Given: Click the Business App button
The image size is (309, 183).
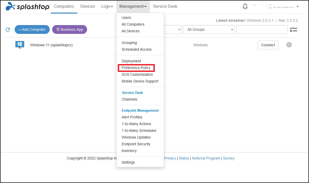Looking at the screenshot, I should (69, 29).
